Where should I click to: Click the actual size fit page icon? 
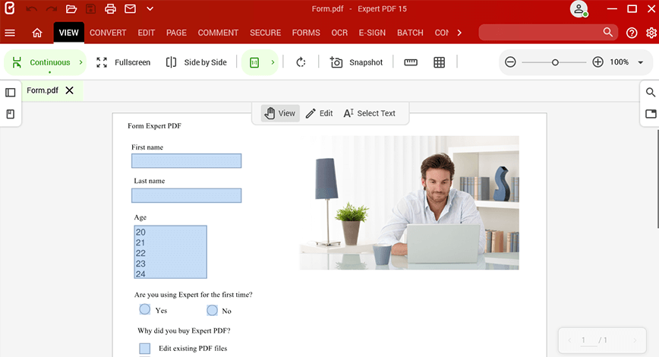click(254, 62)
